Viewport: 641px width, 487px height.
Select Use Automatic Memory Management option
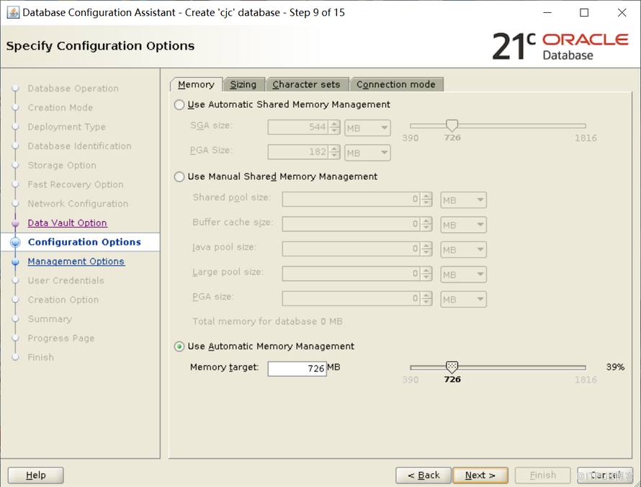pos(179,347)
